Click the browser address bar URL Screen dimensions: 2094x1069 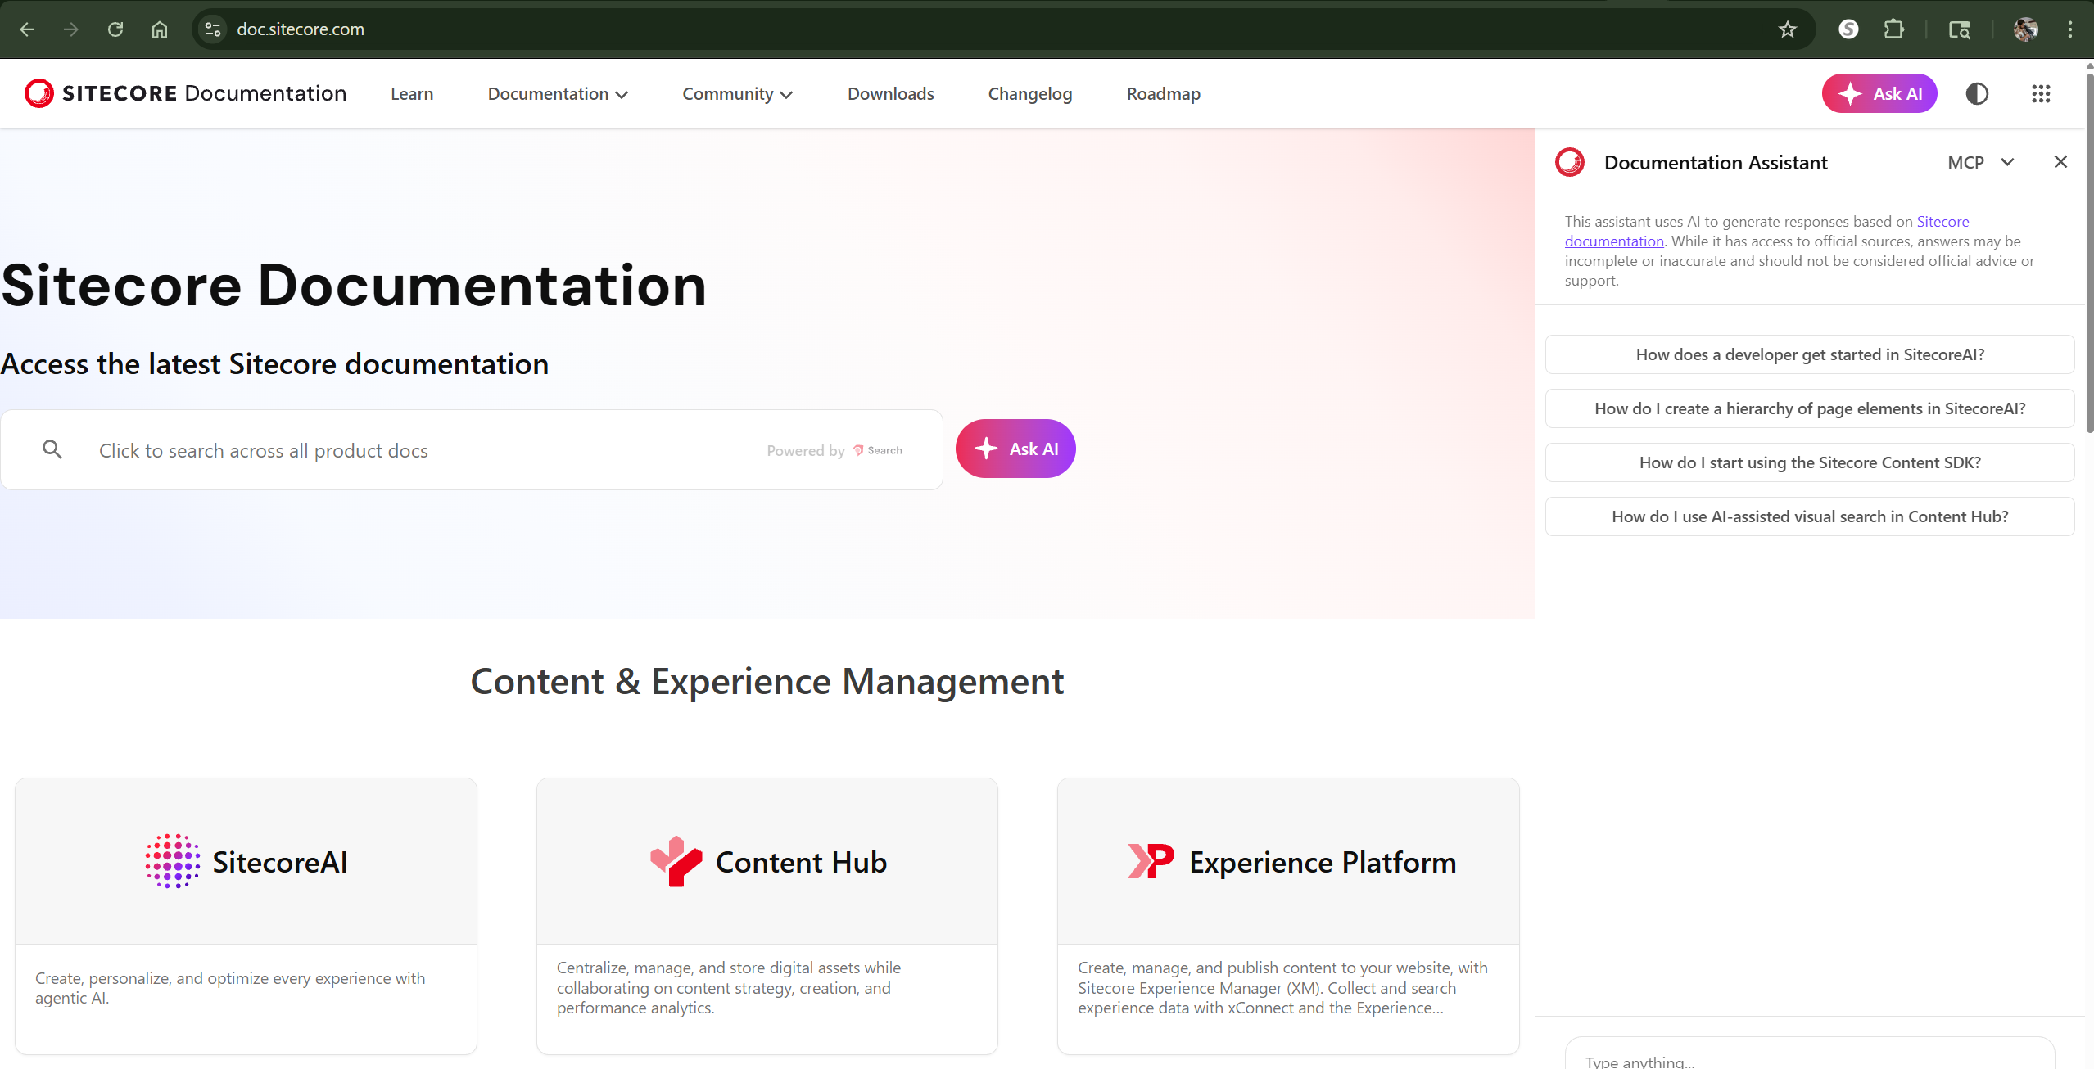[301, 29]
